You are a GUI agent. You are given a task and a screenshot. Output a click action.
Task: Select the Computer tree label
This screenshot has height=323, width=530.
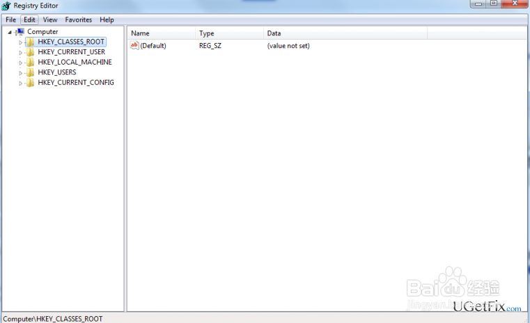[42, 32]
